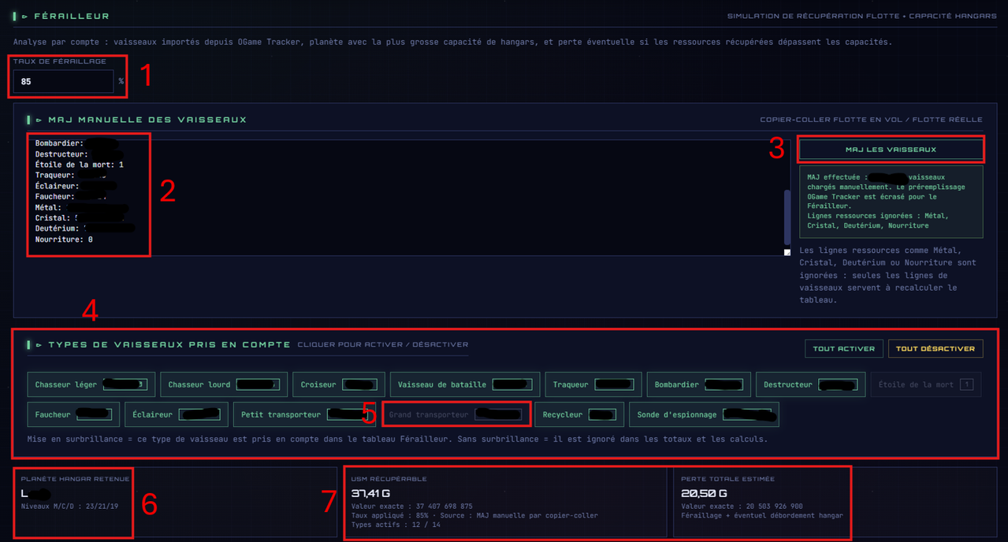
Task: Click the 'Nourriture: 0' line in textarea
Action: click(x=64, y=239)
